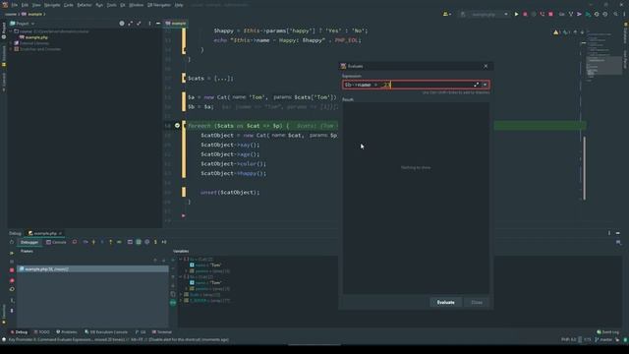
Task: Open the Window menu
Action: pos(136,5)
